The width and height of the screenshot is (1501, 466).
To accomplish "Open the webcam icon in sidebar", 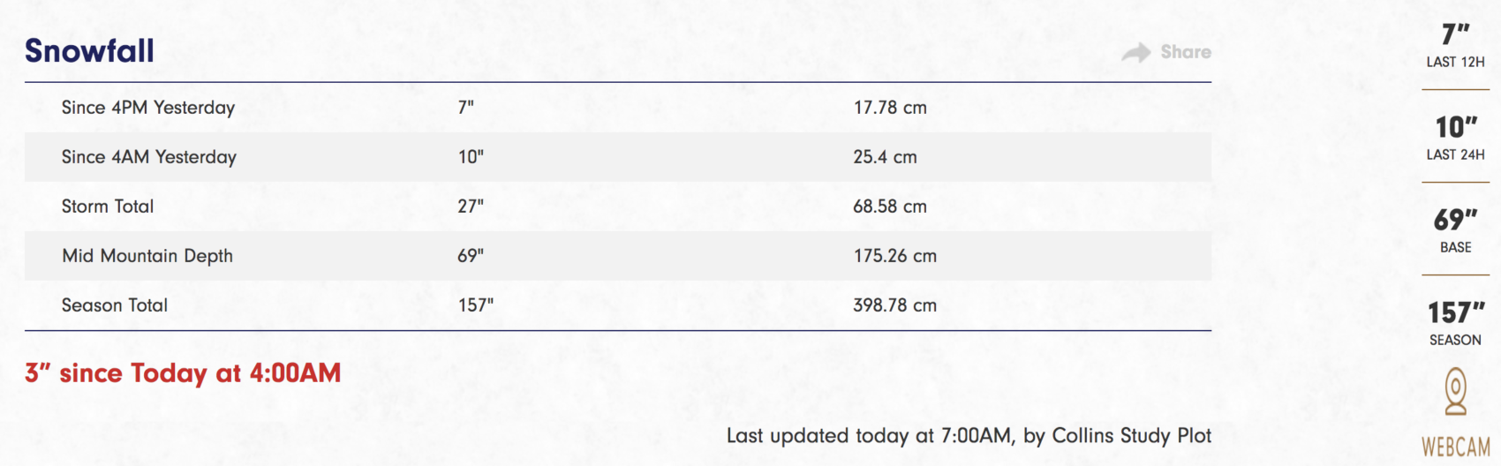I will [x=1455, y=392].
